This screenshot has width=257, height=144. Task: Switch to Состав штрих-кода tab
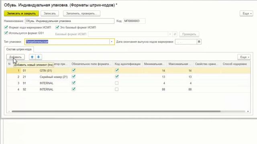[x=19, y=49]
